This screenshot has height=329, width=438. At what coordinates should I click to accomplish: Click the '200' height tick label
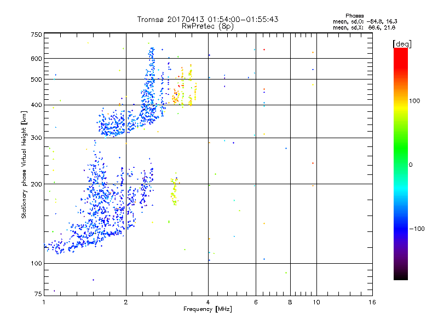pos(36,184)
